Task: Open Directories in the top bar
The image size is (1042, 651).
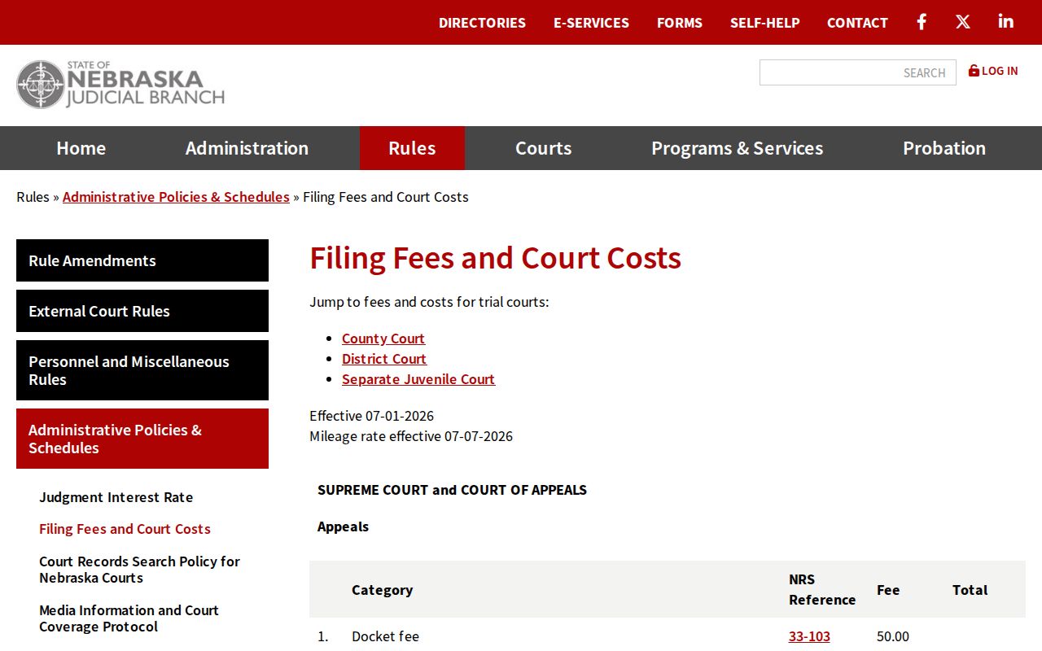Action: pos(482,23)
